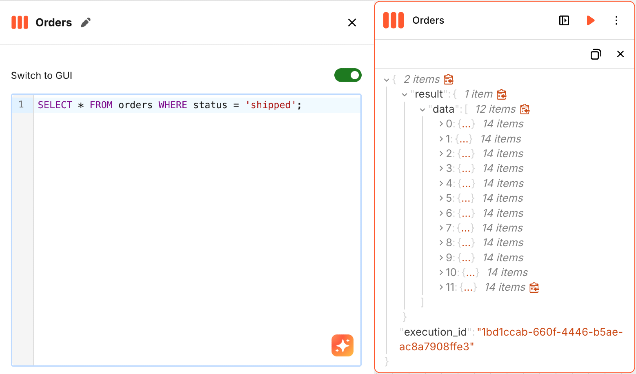This screenshot has height=374, width=636.
Task: Expand data item 11
Action: coord(441,287)
